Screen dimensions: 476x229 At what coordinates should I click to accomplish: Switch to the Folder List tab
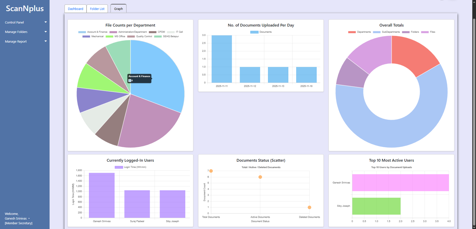97,9
